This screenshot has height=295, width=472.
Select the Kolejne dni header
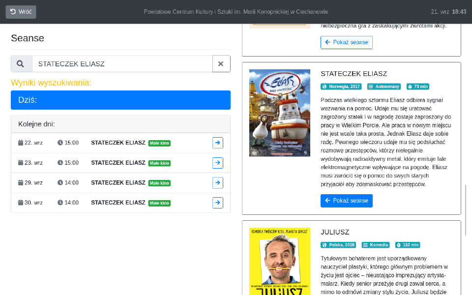121,124
